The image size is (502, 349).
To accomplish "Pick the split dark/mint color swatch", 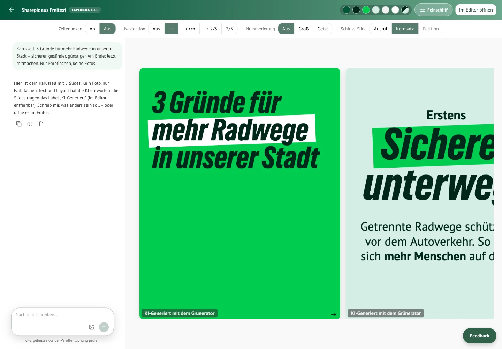I will coord(405,10).
